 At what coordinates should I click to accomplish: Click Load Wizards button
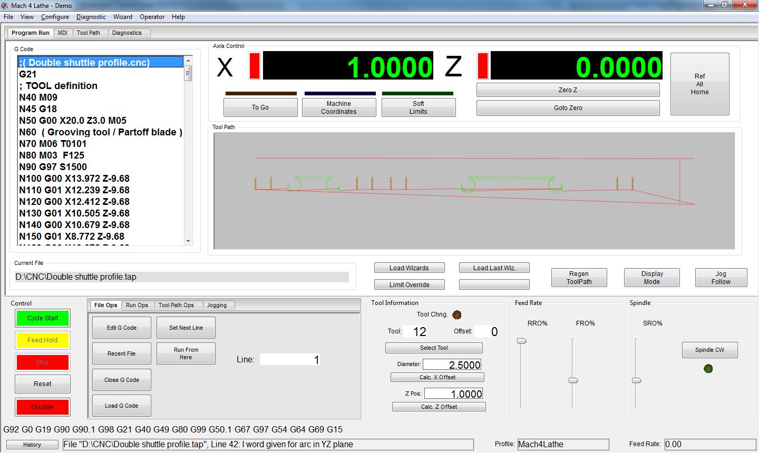tap(410, 268)
